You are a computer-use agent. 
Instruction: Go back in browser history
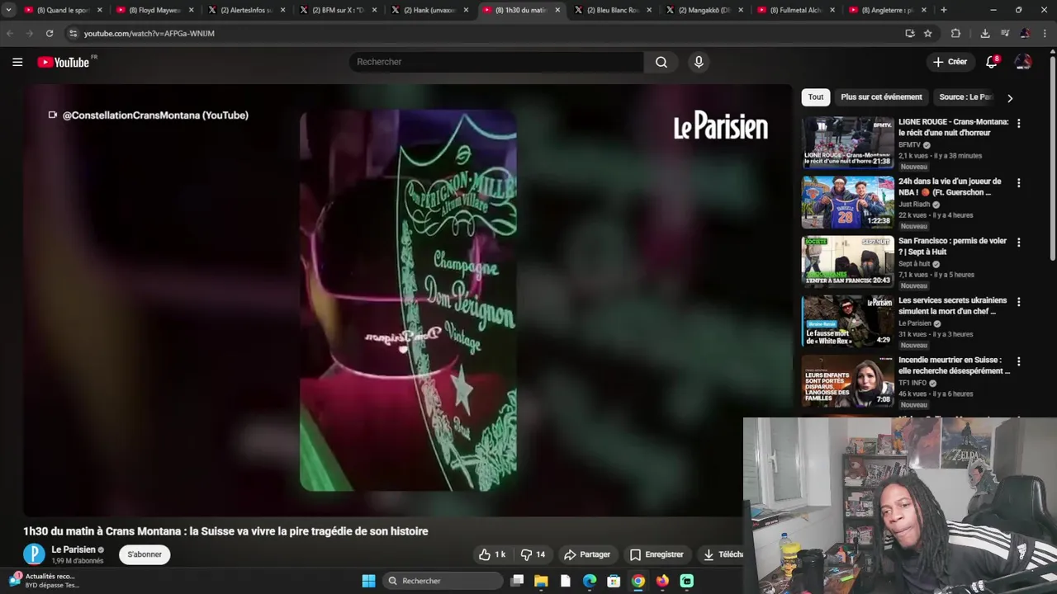click(x=10, y=33)
